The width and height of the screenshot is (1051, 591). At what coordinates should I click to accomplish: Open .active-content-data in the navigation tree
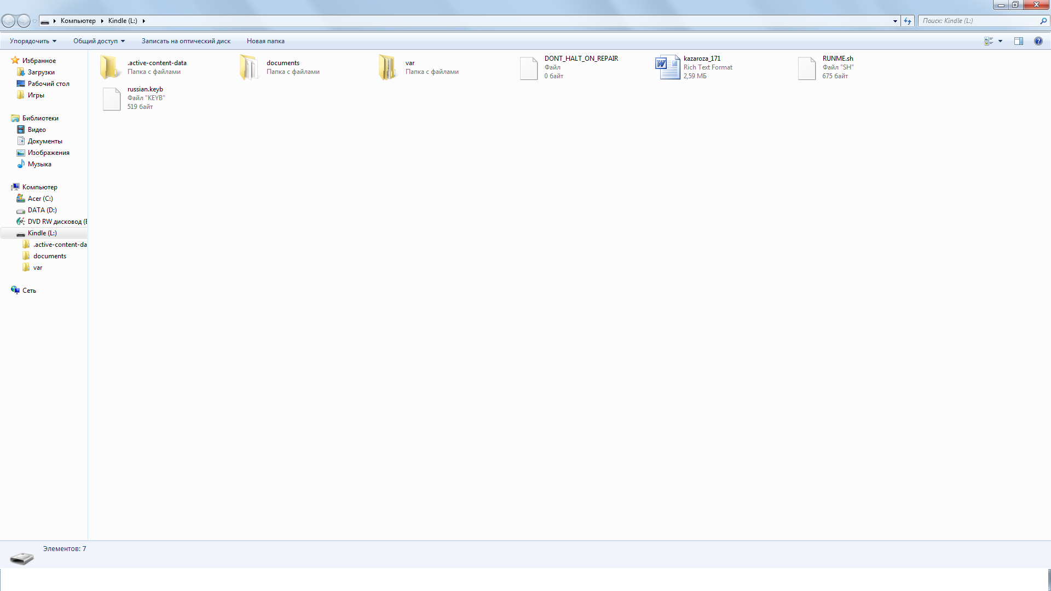click(60, 245)
